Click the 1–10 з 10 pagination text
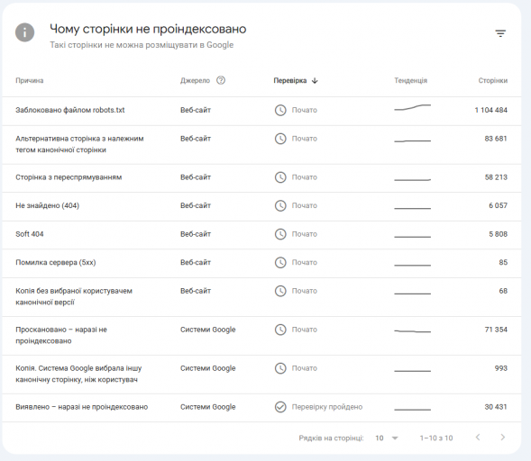The height and width of the screenshot is (461, 531). [436, 438]
